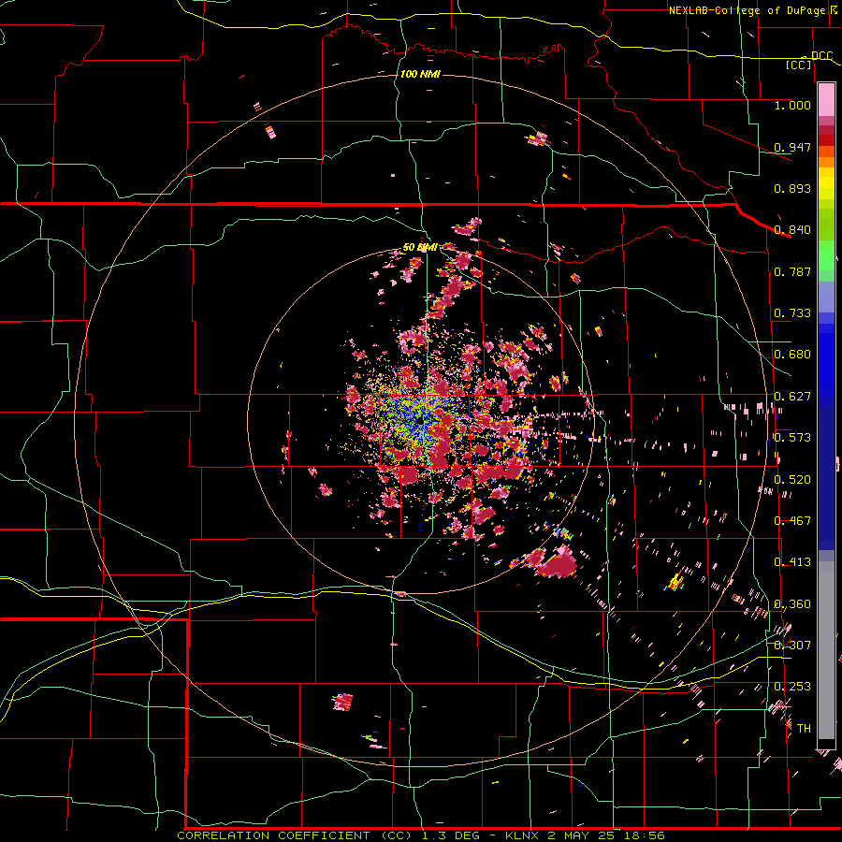
Task: Select the 0.680 scale value
Action: [792, 355]
